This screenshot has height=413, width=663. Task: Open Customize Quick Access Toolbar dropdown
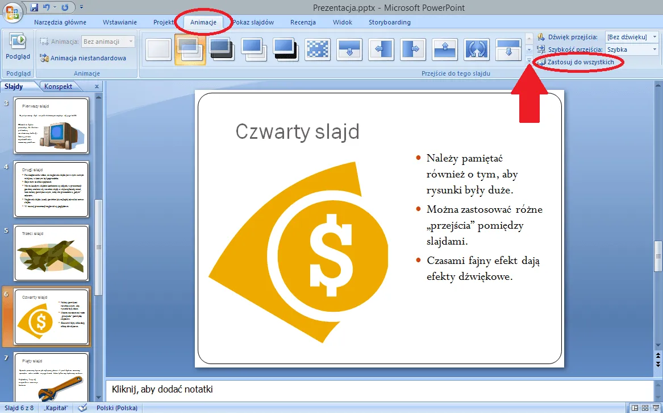[x=82, y=7]
